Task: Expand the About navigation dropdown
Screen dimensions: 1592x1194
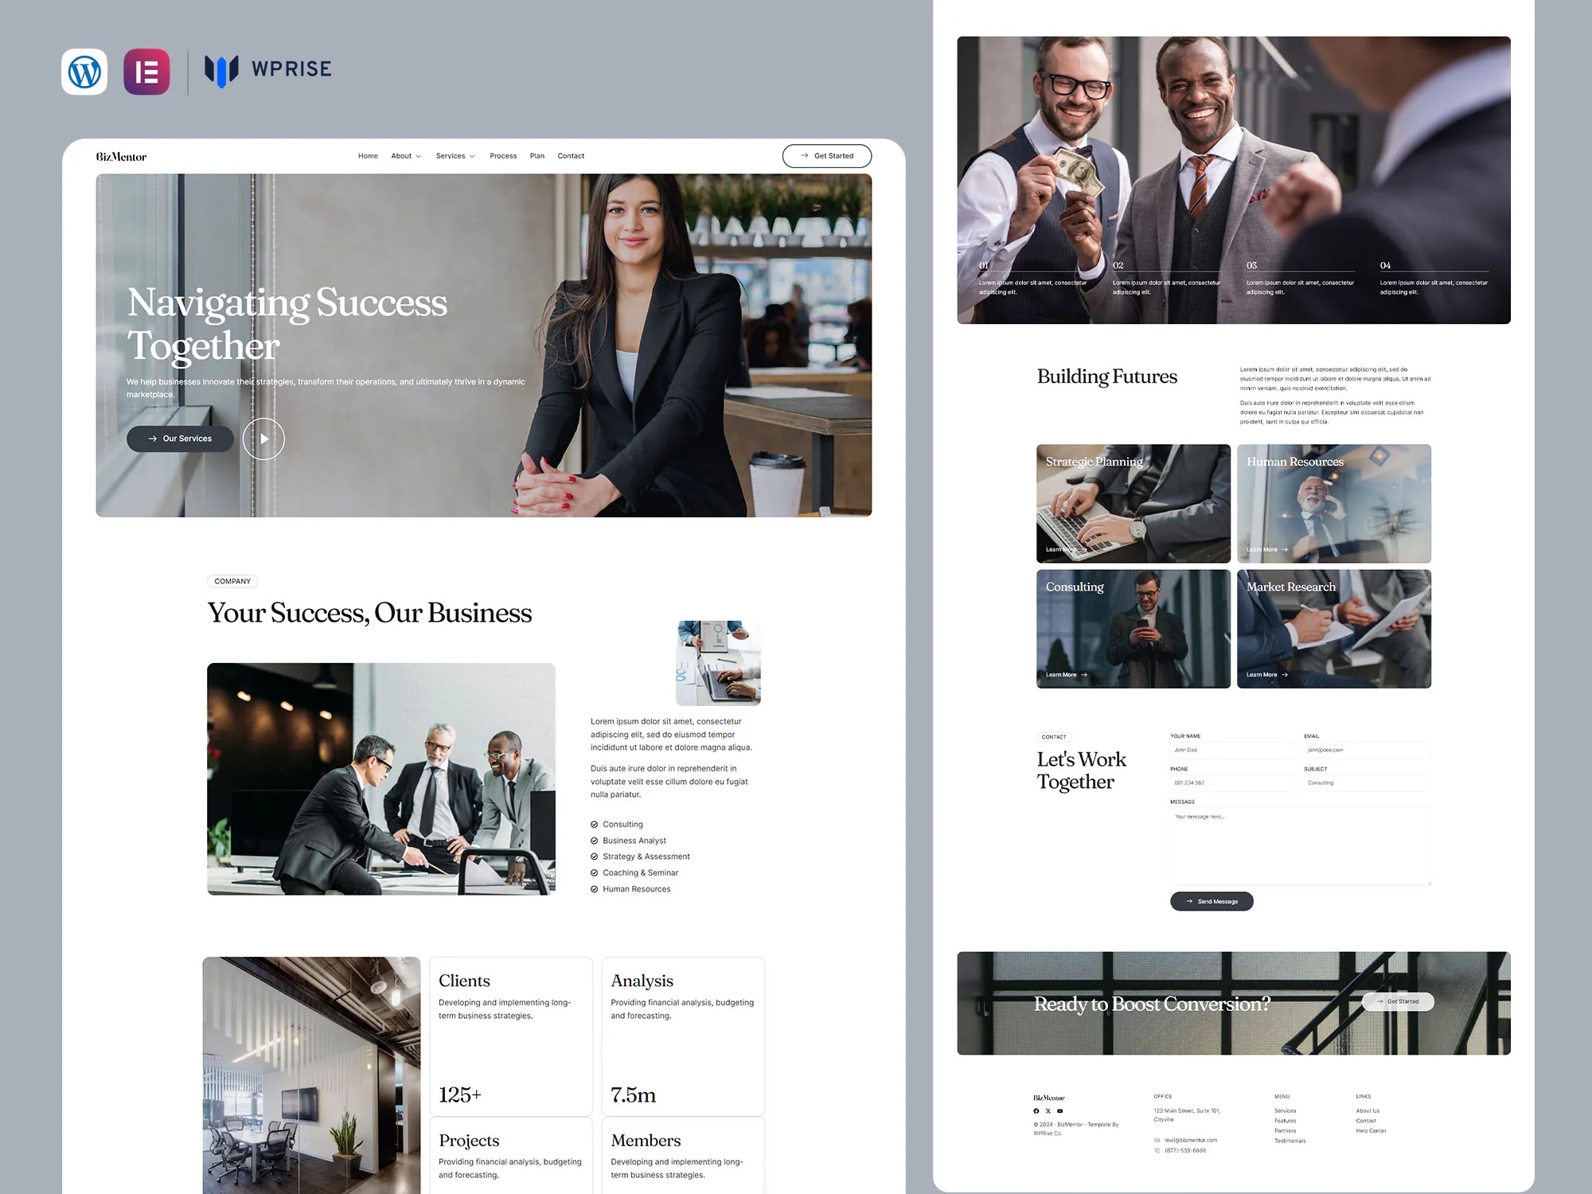Action: click(x=405, y=156)
